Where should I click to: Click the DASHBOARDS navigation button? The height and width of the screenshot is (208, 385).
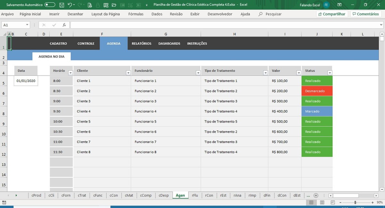[169, 44]
